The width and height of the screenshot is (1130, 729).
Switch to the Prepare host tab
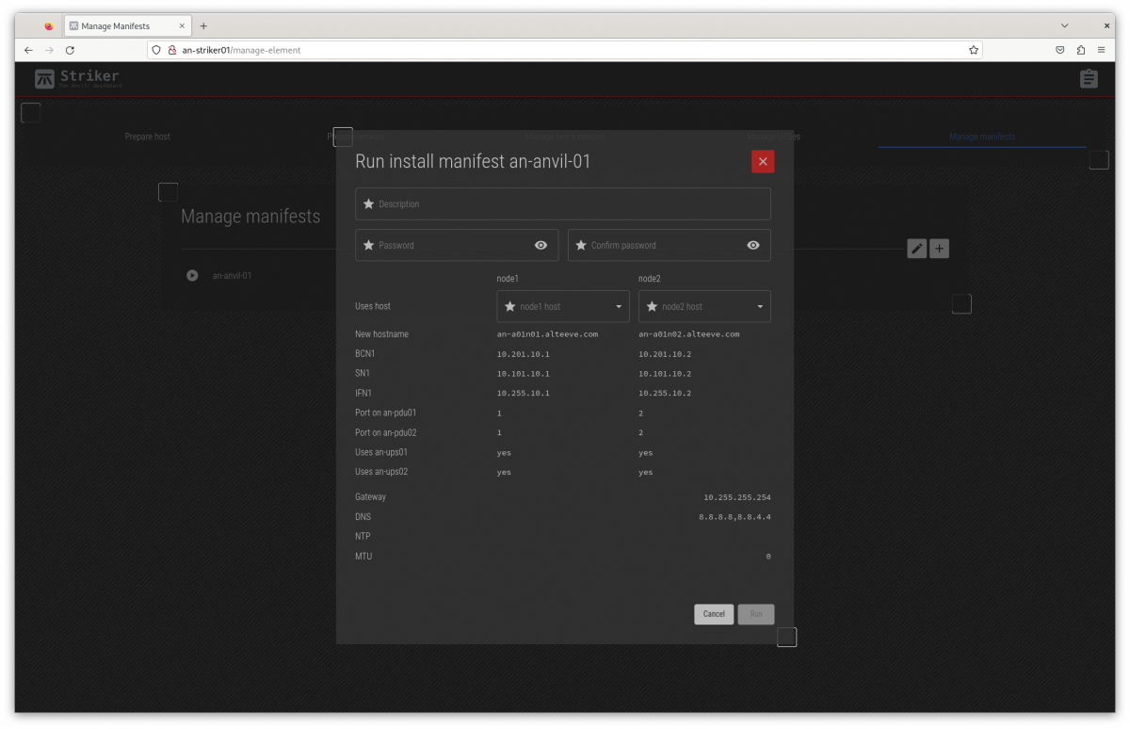coord(148,137)
